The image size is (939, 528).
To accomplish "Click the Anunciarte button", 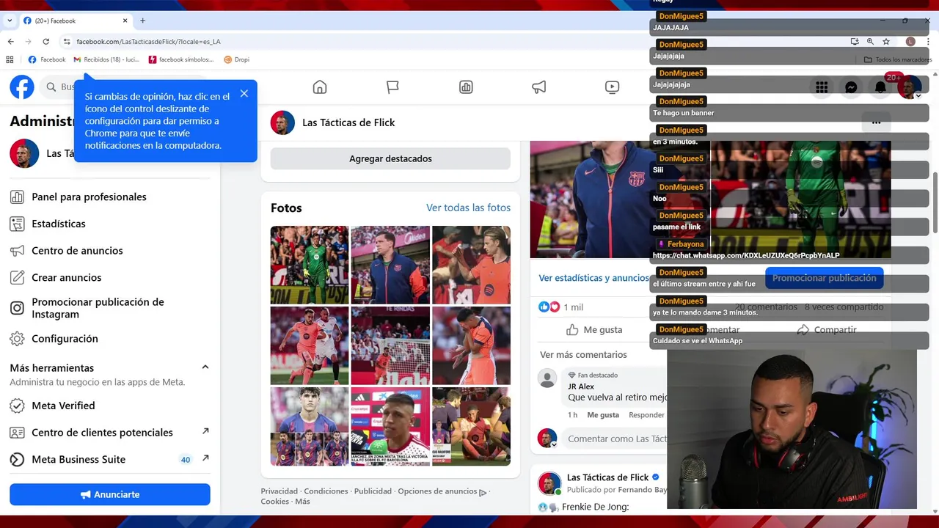I will point(110,494).
